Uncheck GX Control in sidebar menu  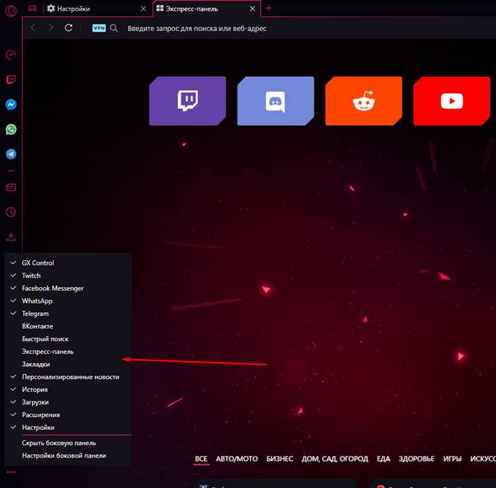tap(68, 263)
